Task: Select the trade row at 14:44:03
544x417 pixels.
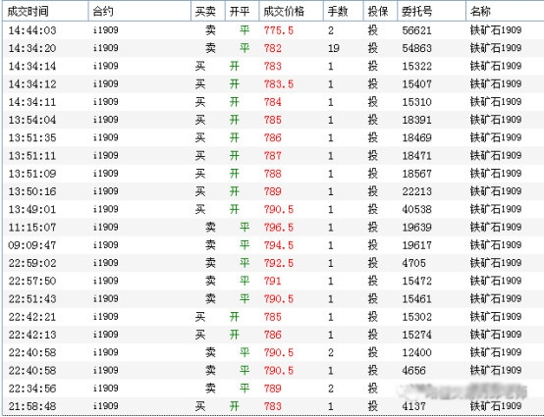Action: coord(273,30)
